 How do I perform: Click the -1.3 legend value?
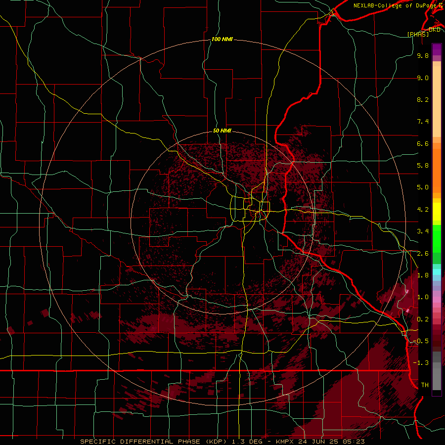point(421,363)
